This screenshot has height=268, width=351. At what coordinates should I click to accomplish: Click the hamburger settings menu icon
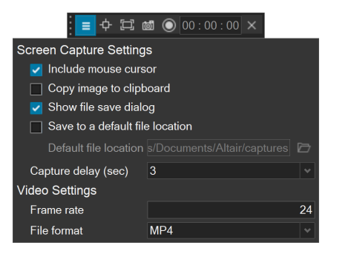click(x=85, y=25)
